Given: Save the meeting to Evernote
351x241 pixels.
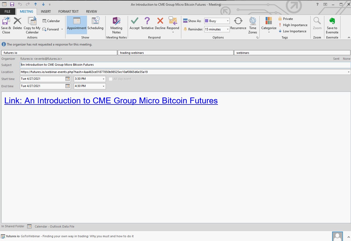Looking at the screenshot, I should point(332,25).
